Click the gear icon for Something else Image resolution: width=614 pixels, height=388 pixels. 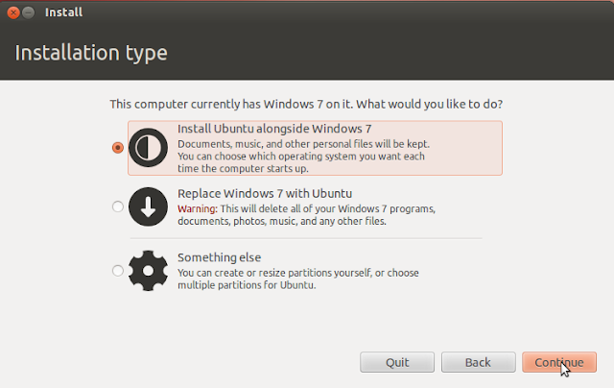click(148, 271)
